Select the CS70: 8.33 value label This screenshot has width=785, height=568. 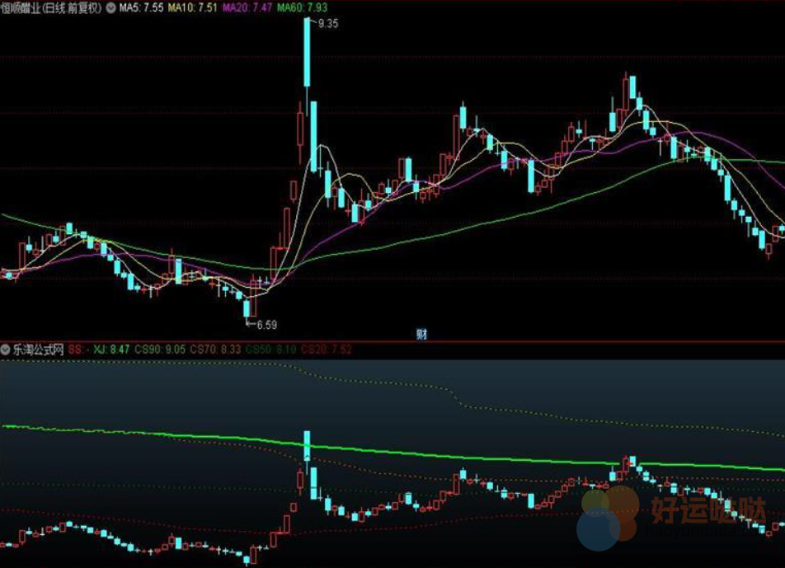(x=215, y=350)
